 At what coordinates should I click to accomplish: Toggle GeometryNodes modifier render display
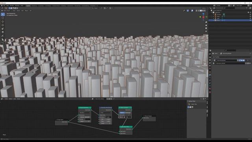pos(244,60)
